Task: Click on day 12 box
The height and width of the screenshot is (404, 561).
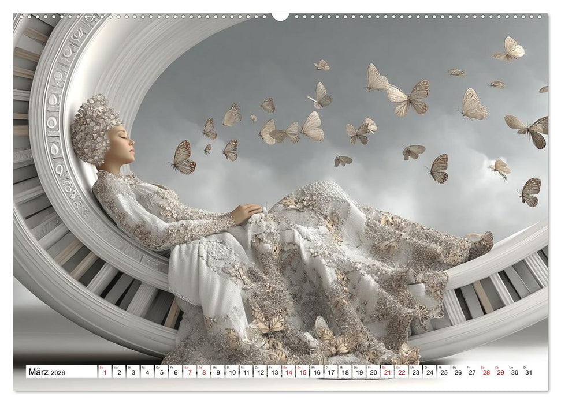Action: pos(260,372)
